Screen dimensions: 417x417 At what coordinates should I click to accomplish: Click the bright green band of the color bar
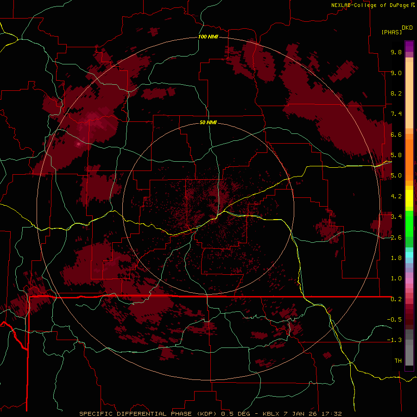[409, 223]
